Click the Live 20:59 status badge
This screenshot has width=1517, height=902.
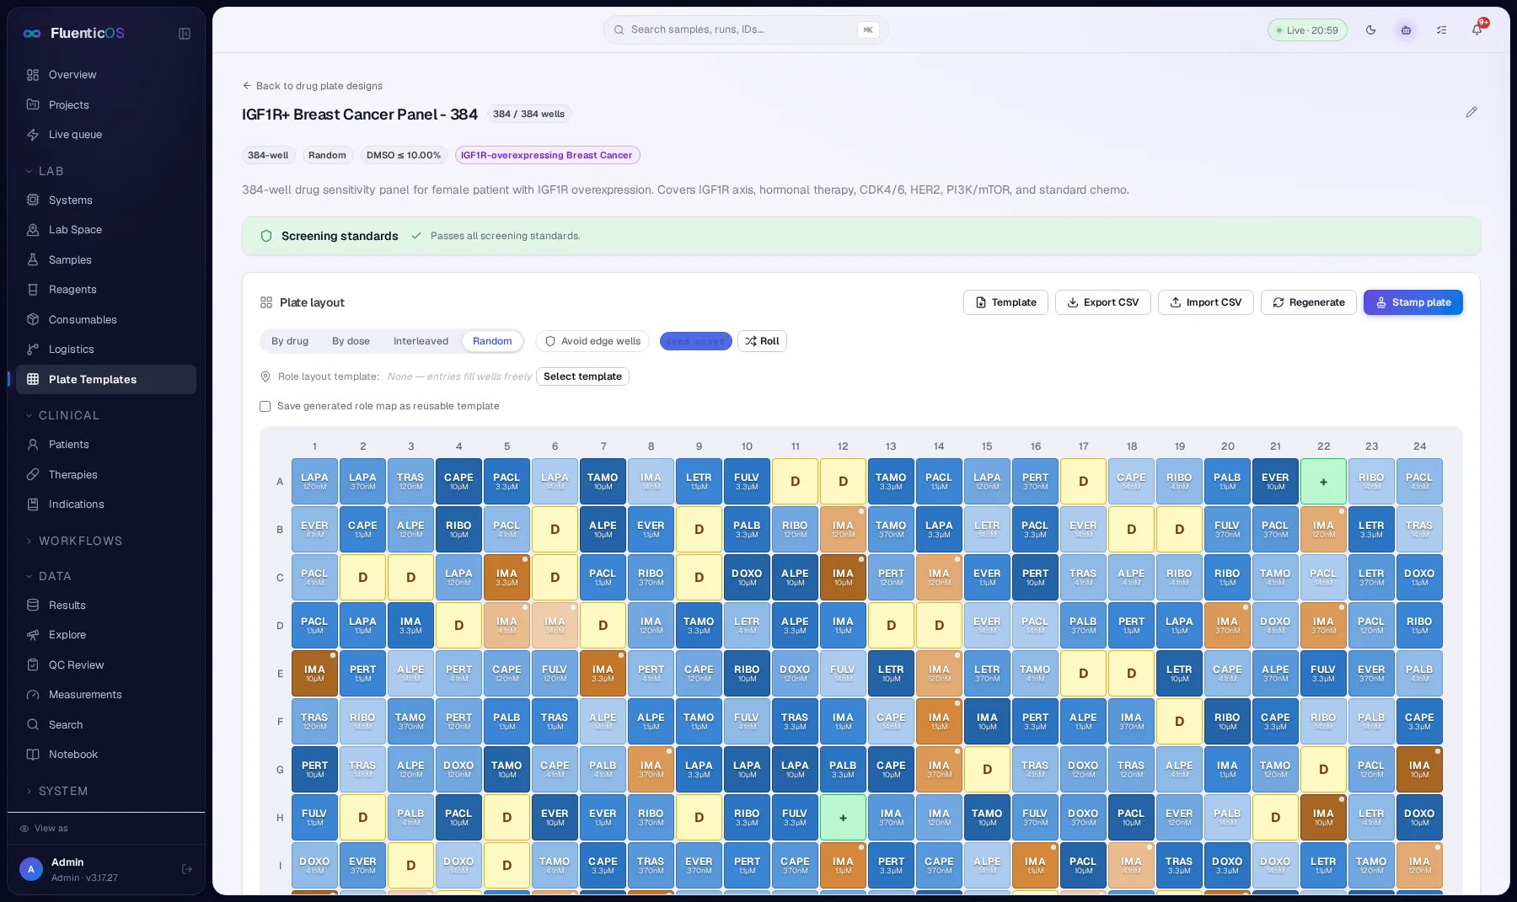[1307, 30]
